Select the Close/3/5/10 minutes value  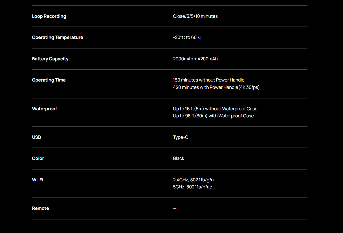click(195, 16)
